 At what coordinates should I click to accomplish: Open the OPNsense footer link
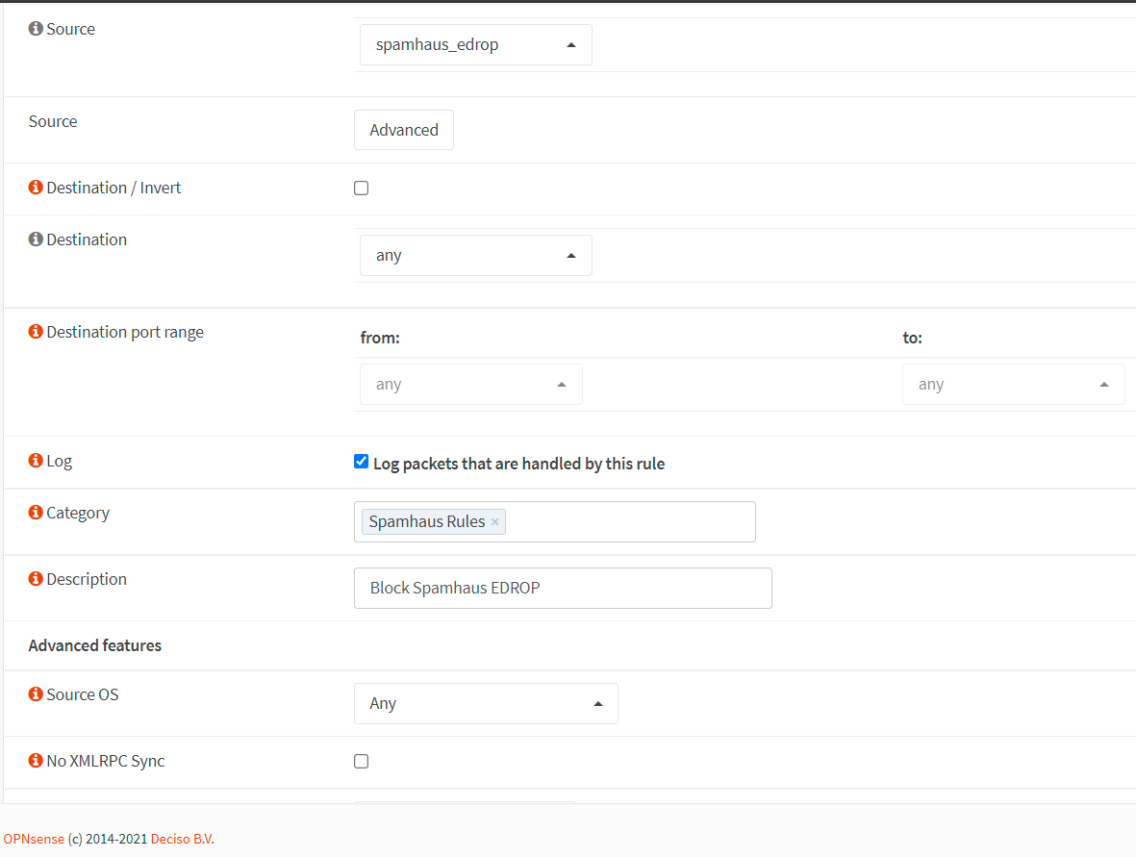pyautogui.click(x=33, y=839)
